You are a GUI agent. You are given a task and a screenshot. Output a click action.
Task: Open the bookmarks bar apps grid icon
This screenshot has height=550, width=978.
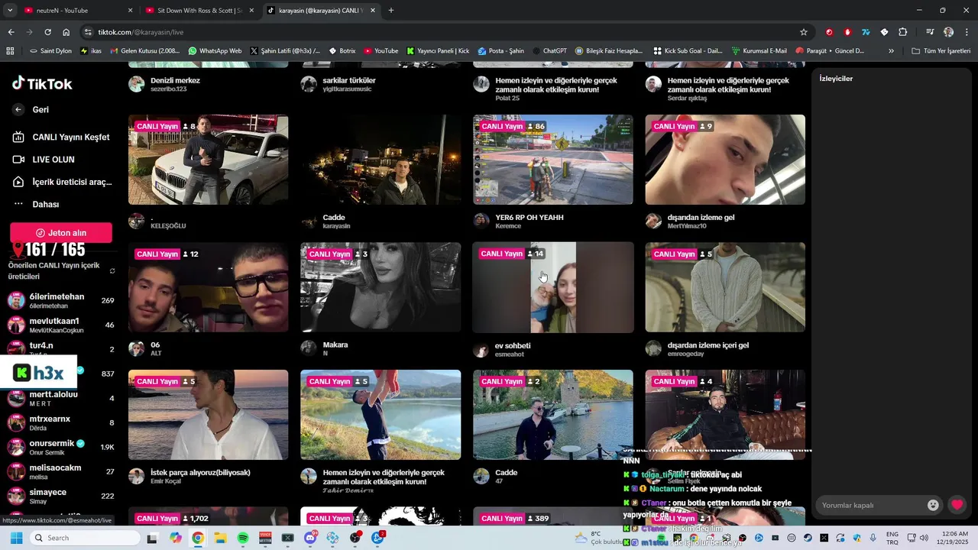(x=10, y=51)
